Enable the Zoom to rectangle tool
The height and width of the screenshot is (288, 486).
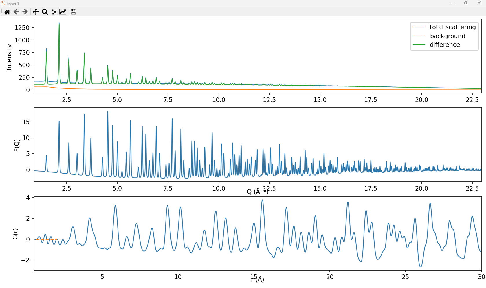point(45,12)
